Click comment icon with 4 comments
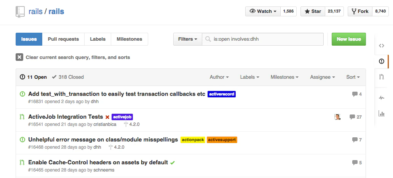393x178 pixels. click(355, 94)
